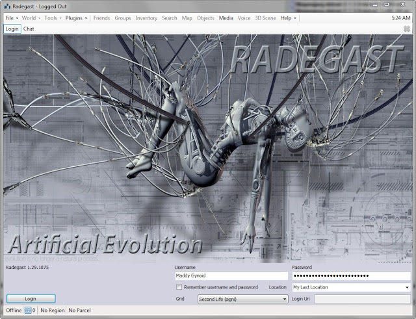The width and height of the screenshot is (416, 319).
Task: Click the 5:24 AM clock text
Action: tap(401, 18)
